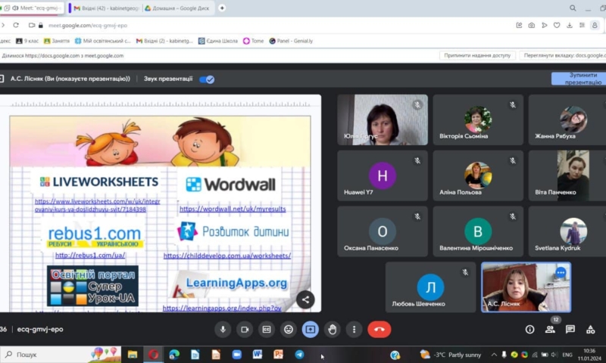This screenshot has width=606, height=363.
Task: Open the chat panel
Action: [x=570, y=330]
